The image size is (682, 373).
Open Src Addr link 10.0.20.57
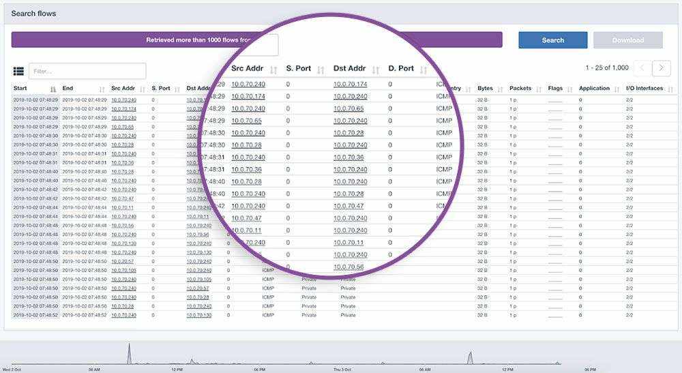[122, 261]
